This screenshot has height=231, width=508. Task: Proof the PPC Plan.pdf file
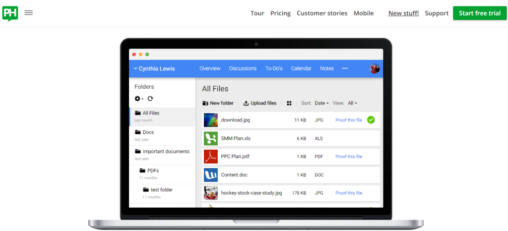pos(349,157)
